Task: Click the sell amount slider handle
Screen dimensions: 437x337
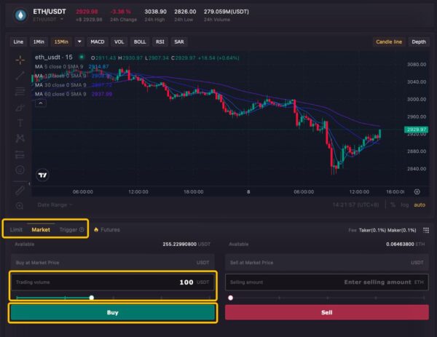Action: (x=230, y=298)
